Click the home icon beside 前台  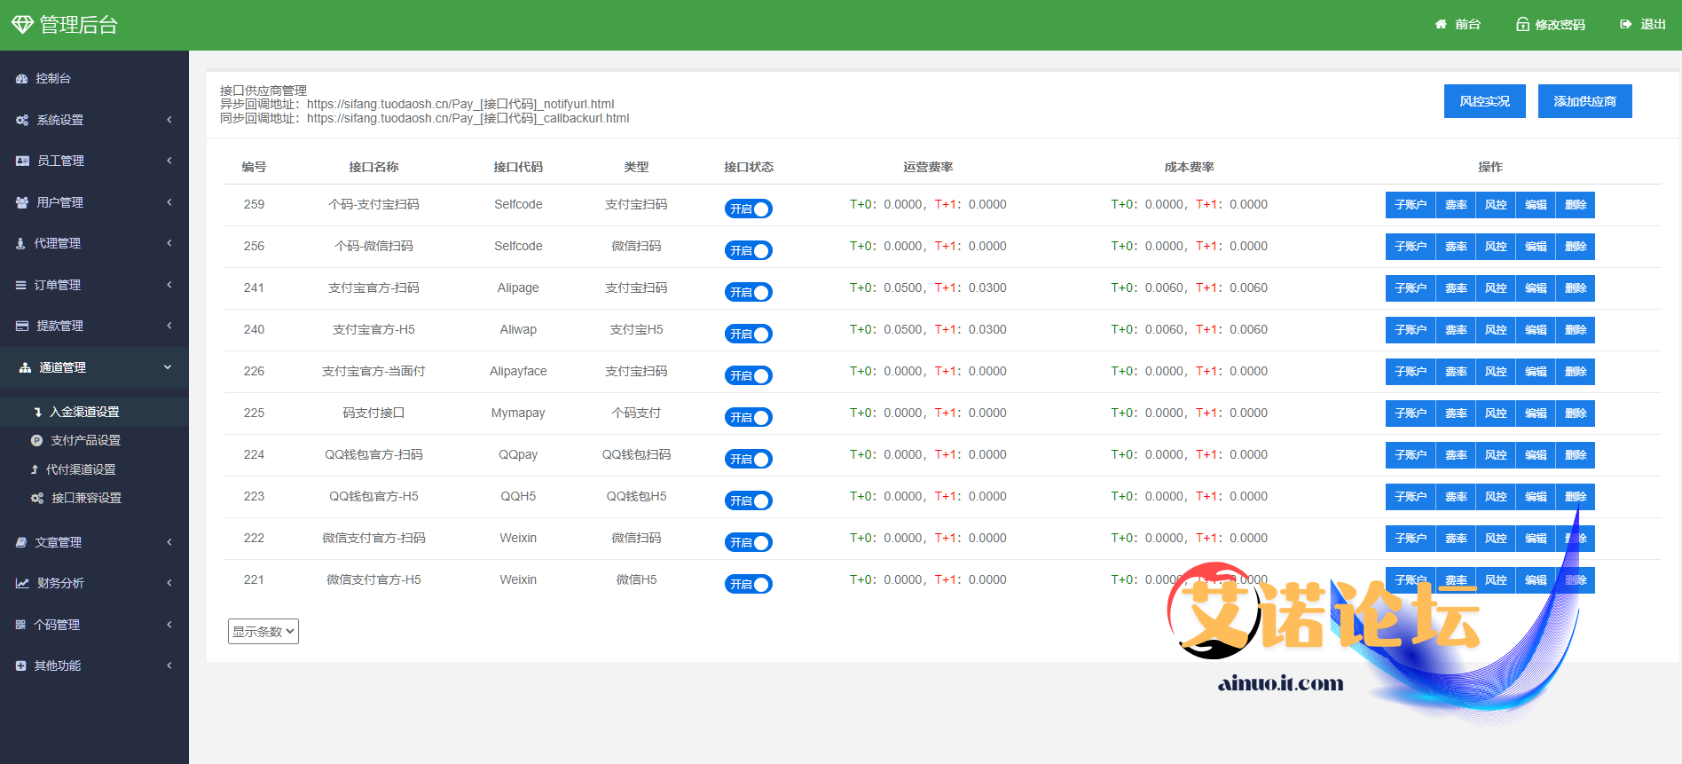click(1441, 25)
